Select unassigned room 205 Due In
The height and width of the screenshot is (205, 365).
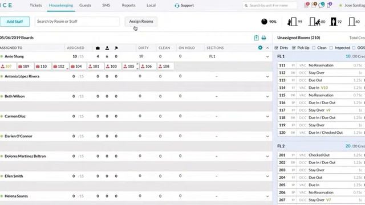321,185
